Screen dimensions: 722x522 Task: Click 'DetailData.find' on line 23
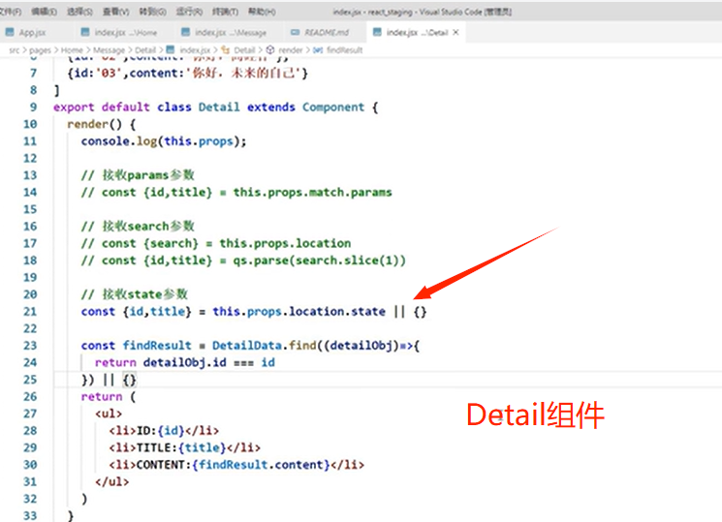265,346
